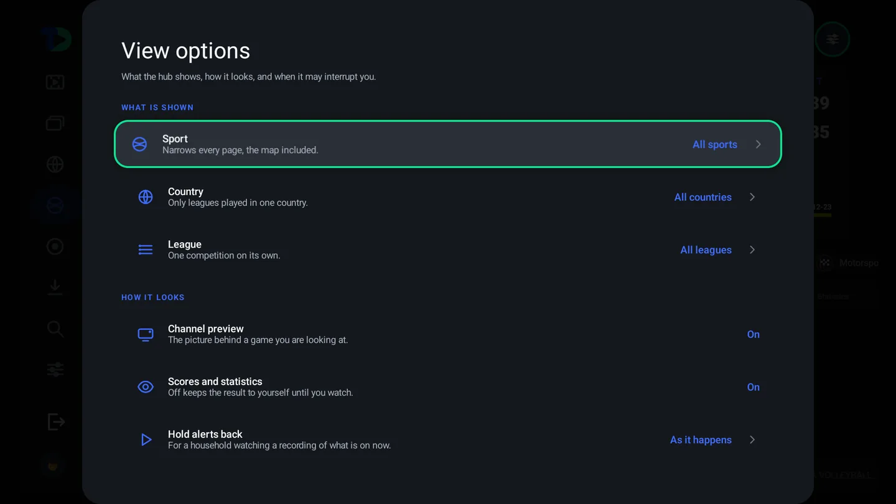This screenshot has height=504, width=896.
Task: Open the downloads sidebar icon
Action: click(55, 287)
